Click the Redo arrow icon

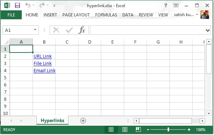(x=42, y=5)
